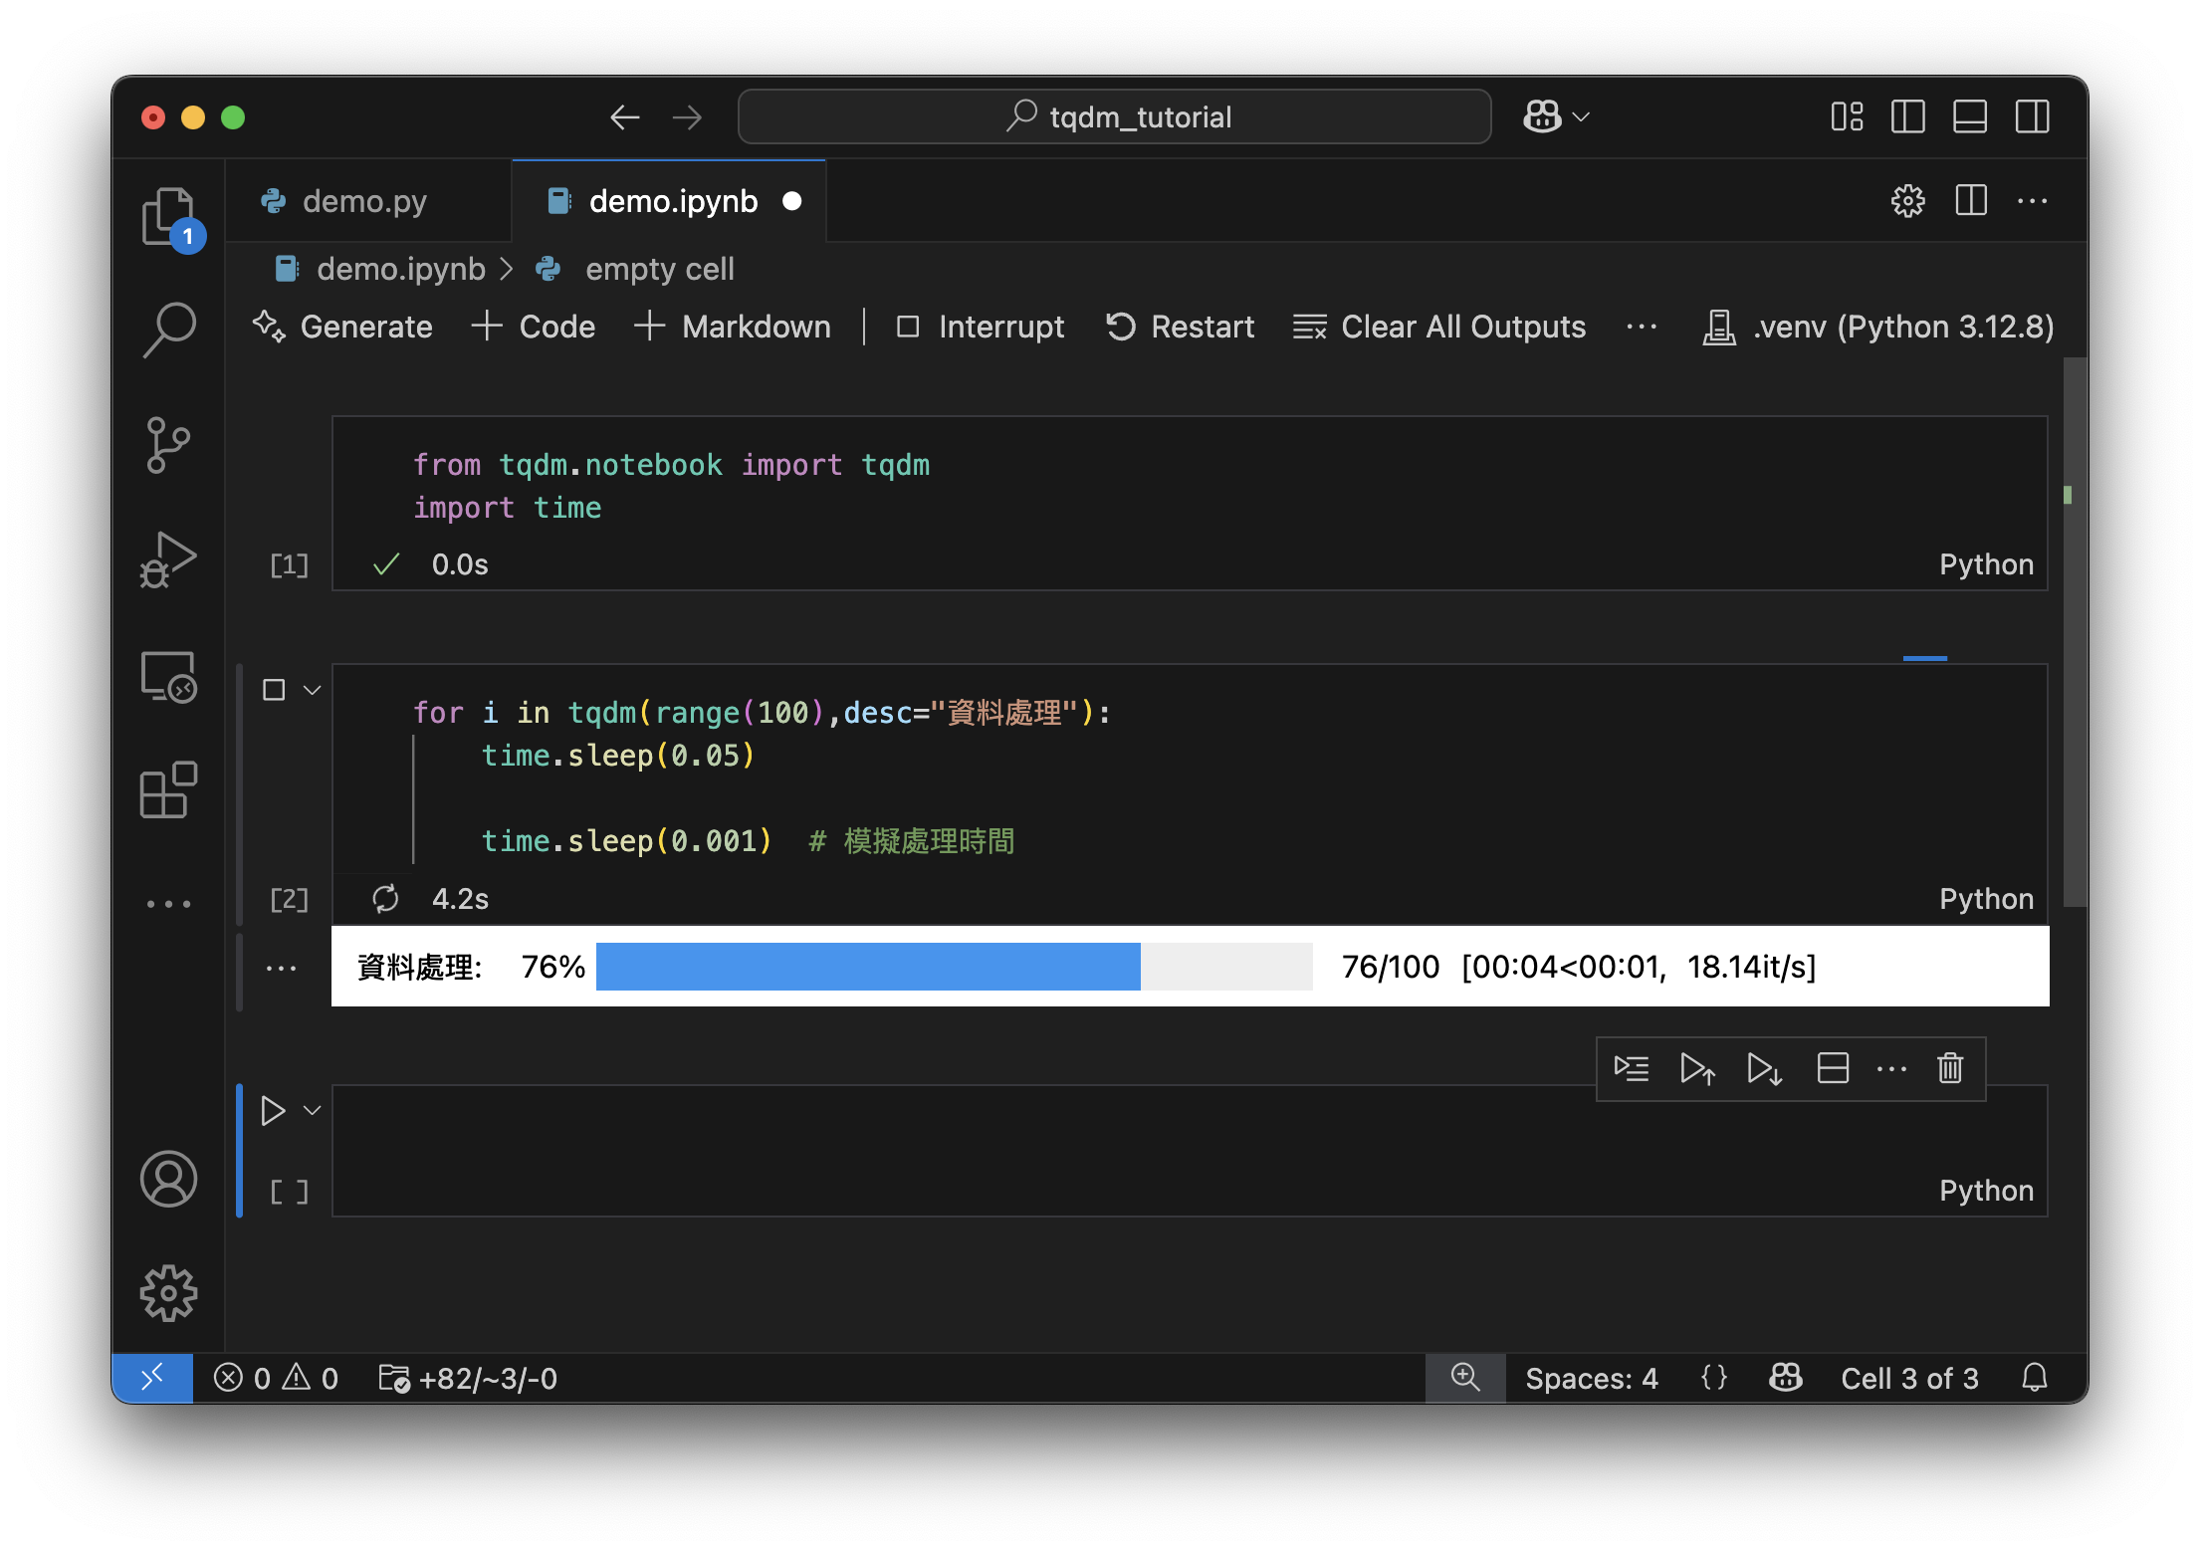Screen dimensions: 2200x1551
Task: Open the Explorer view in activity bar
Action: click(x=169, y=216)
